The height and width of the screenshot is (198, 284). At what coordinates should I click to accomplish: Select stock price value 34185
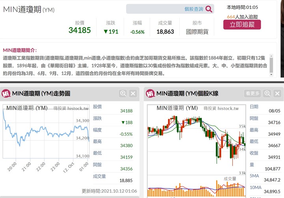click(80, 30)
